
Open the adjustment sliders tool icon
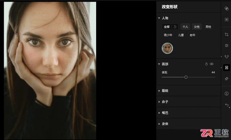227,45
